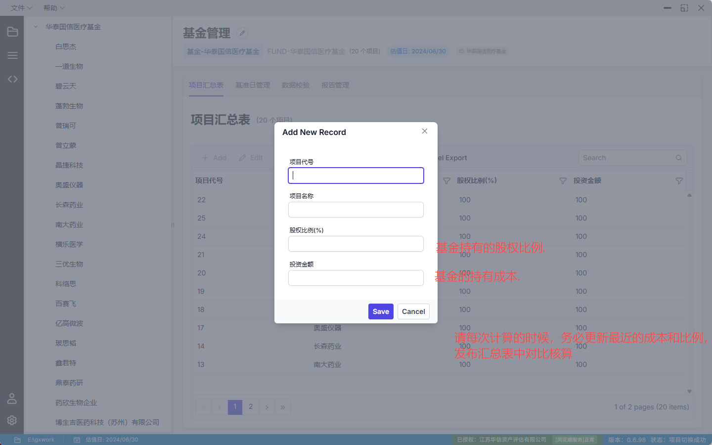Go to next page arrow

click(x=267, y=407)
